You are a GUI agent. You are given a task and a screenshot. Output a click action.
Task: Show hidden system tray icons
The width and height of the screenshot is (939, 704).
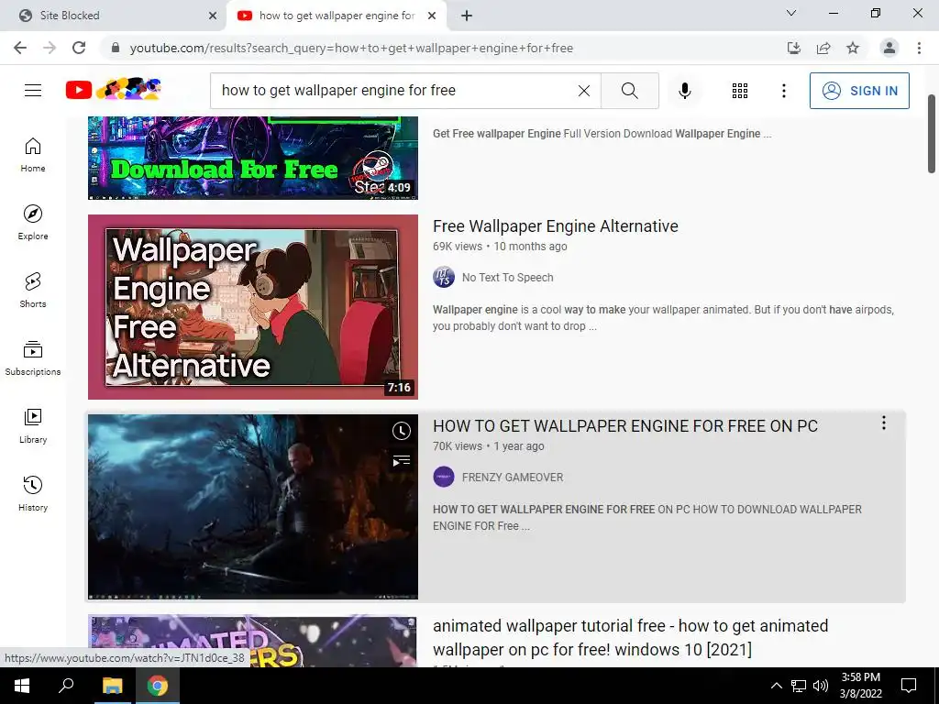[776, 686]
